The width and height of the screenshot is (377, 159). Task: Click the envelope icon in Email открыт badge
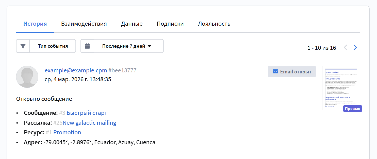[x=275, y=72]
